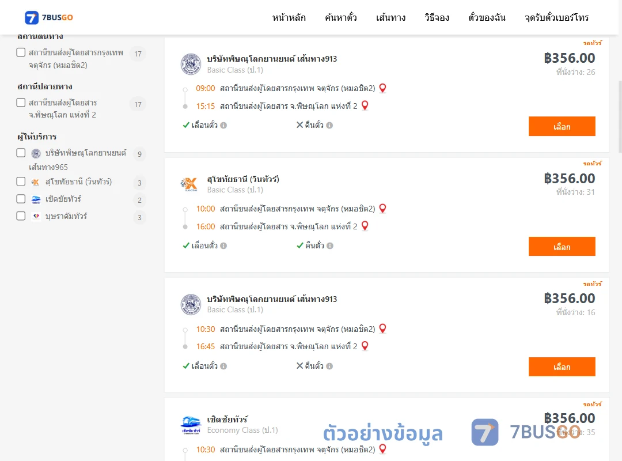The image size is (622, 461).
Task: Tick the destination พิษณุโลก แห่งที่ 2 checkbox
Action: coord(21,103)
